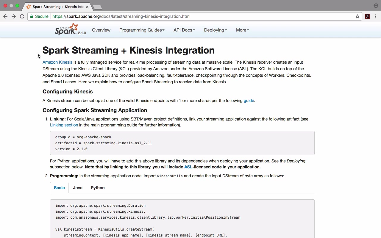Click the bold Programming: label

(x=64, y=176)
